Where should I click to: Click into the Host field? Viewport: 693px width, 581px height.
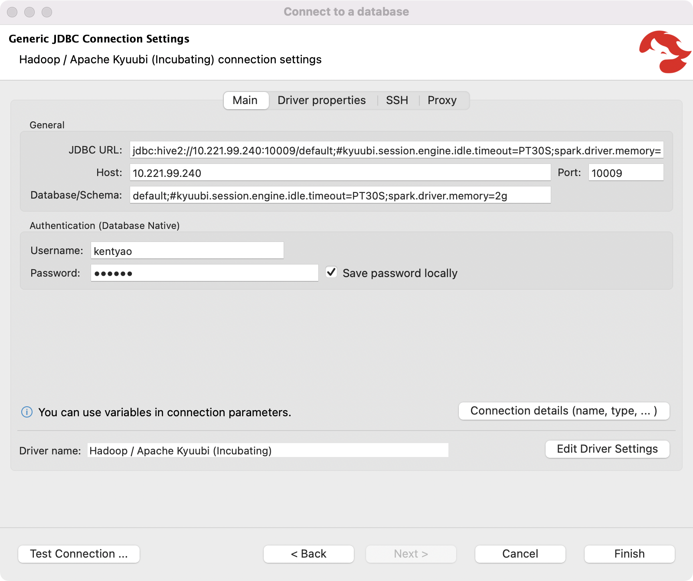pos(340,173)
